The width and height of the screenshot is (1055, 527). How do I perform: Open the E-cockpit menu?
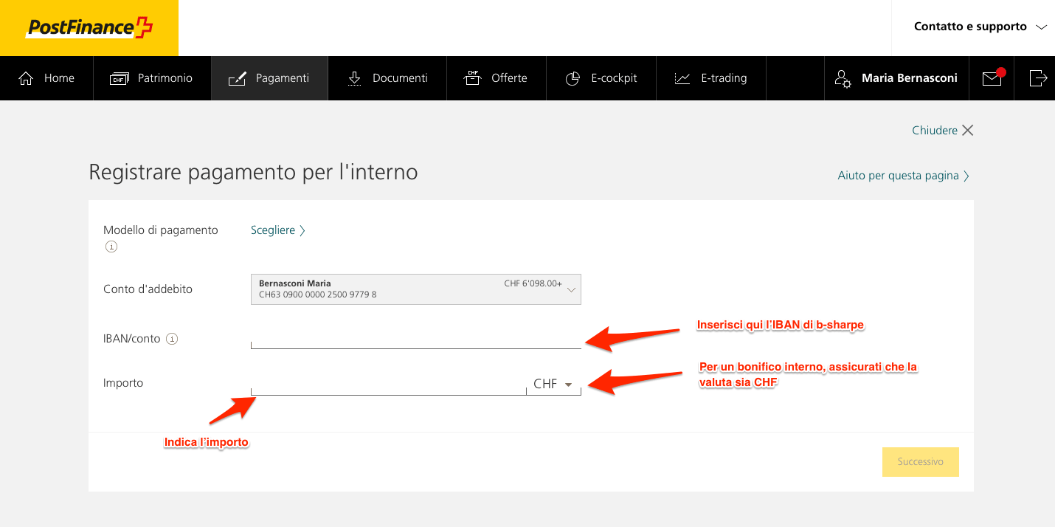click(601, 78)
